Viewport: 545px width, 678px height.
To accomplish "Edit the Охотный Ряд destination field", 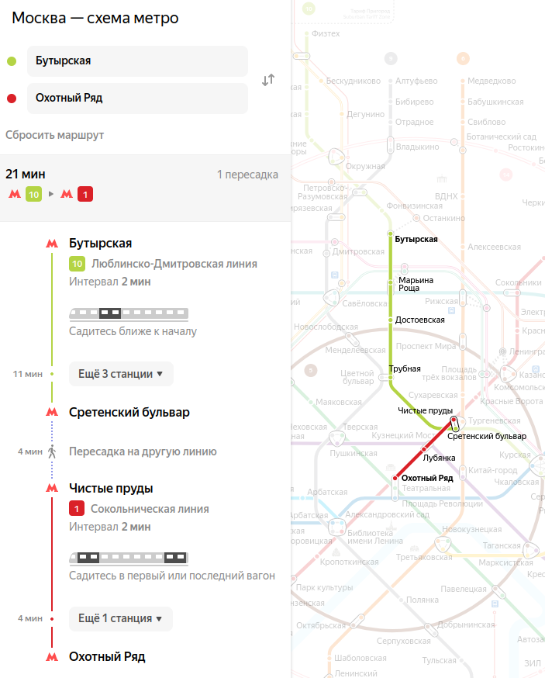I will pos(137,99).
